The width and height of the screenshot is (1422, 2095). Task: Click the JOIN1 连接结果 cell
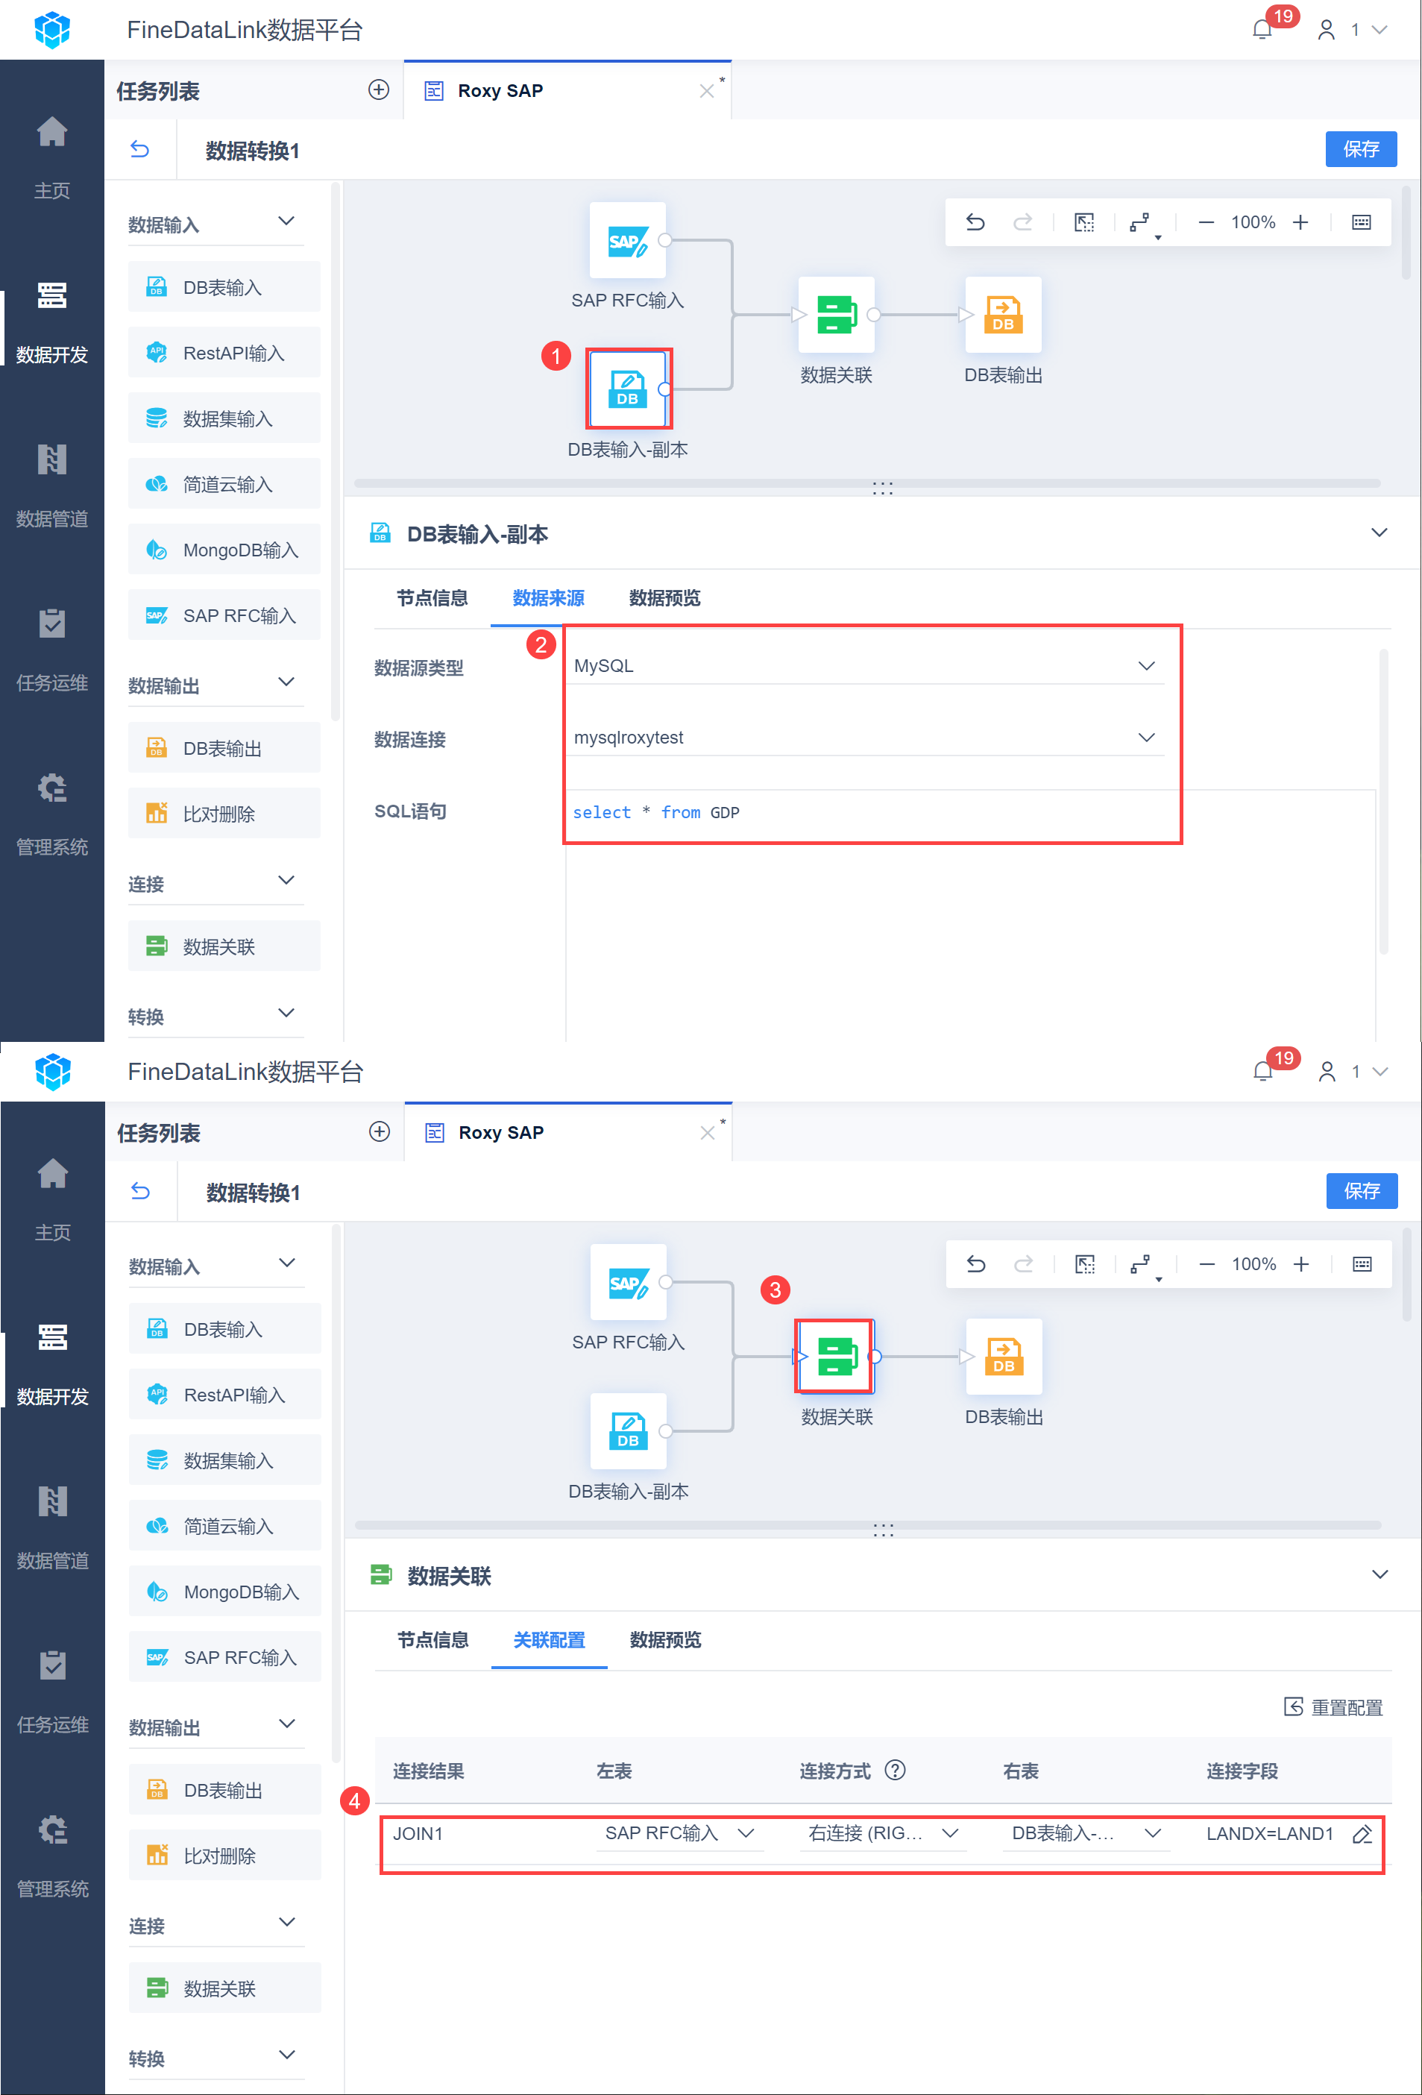coord(418,1833)
